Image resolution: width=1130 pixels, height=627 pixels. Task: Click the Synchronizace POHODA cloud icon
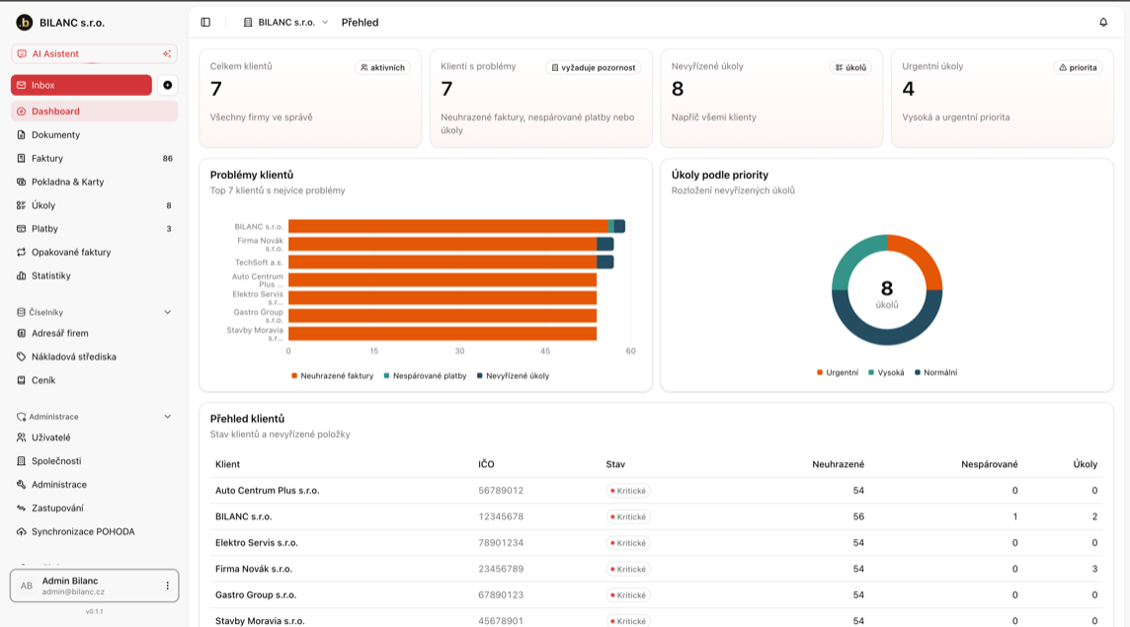click(21, 531)
